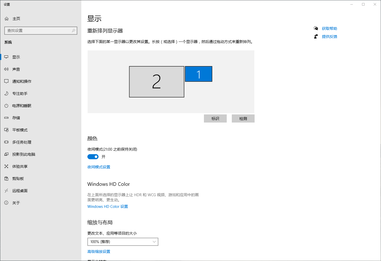
Task: Click the speaker icon for 声音
Action: pyautogui.click(x=6, y=69)
